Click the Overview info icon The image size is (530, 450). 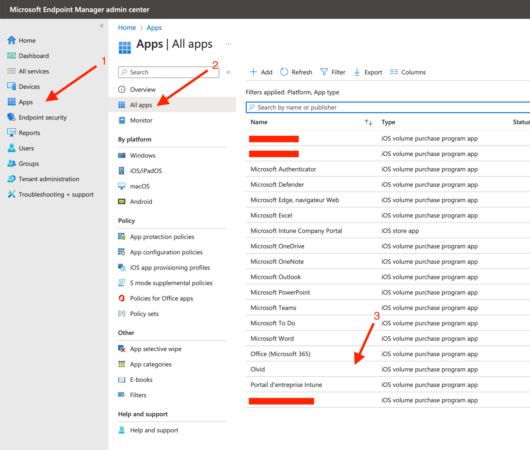click(x=122, y=89)
